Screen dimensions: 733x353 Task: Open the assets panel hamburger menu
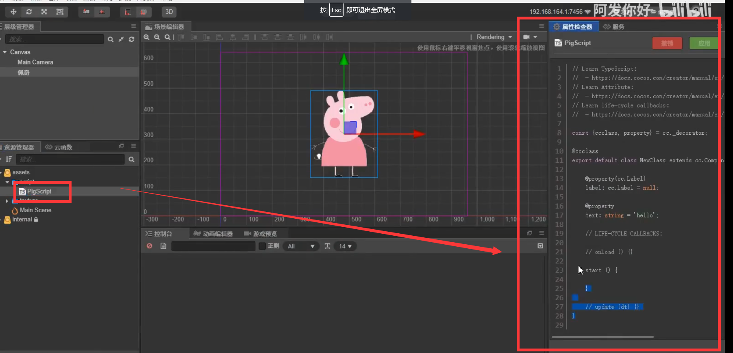tap(133, 146)
